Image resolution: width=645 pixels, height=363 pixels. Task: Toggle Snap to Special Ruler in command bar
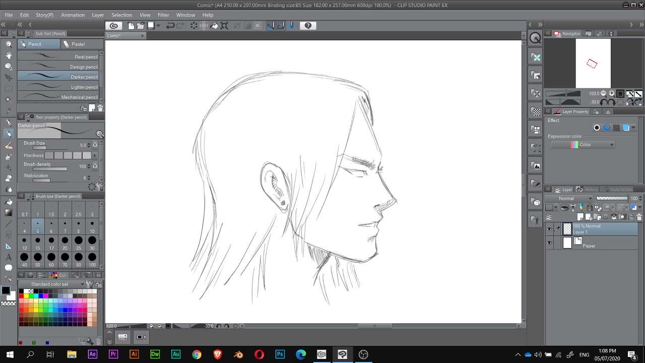coord(280,26)
